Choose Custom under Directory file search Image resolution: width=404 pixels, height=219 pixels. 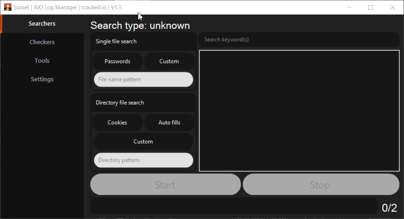(x=143, y=141)
